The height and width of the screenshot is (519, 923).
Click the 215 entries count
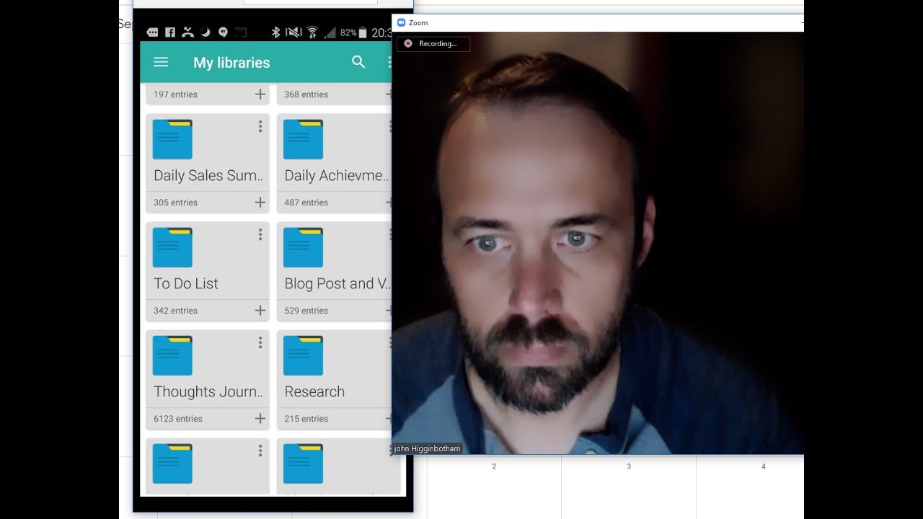pos(306,419)
